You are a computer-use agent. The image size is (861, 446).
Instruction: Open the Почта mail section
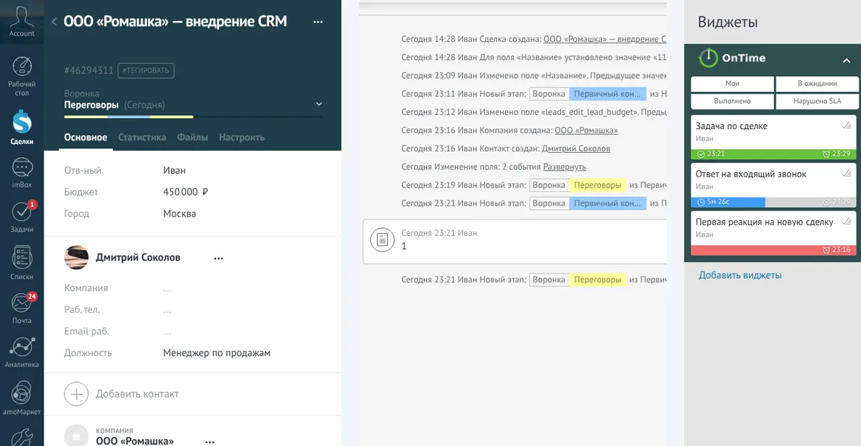(x=22, y=308)
